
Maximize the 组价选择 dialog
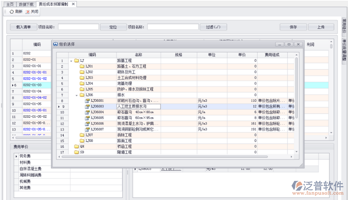click(x=289, y=44)
